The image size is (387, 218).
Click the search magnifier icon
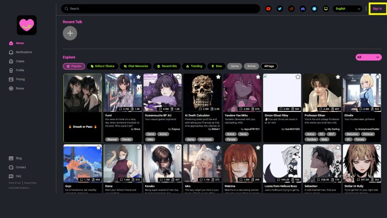tap(66, 9)
